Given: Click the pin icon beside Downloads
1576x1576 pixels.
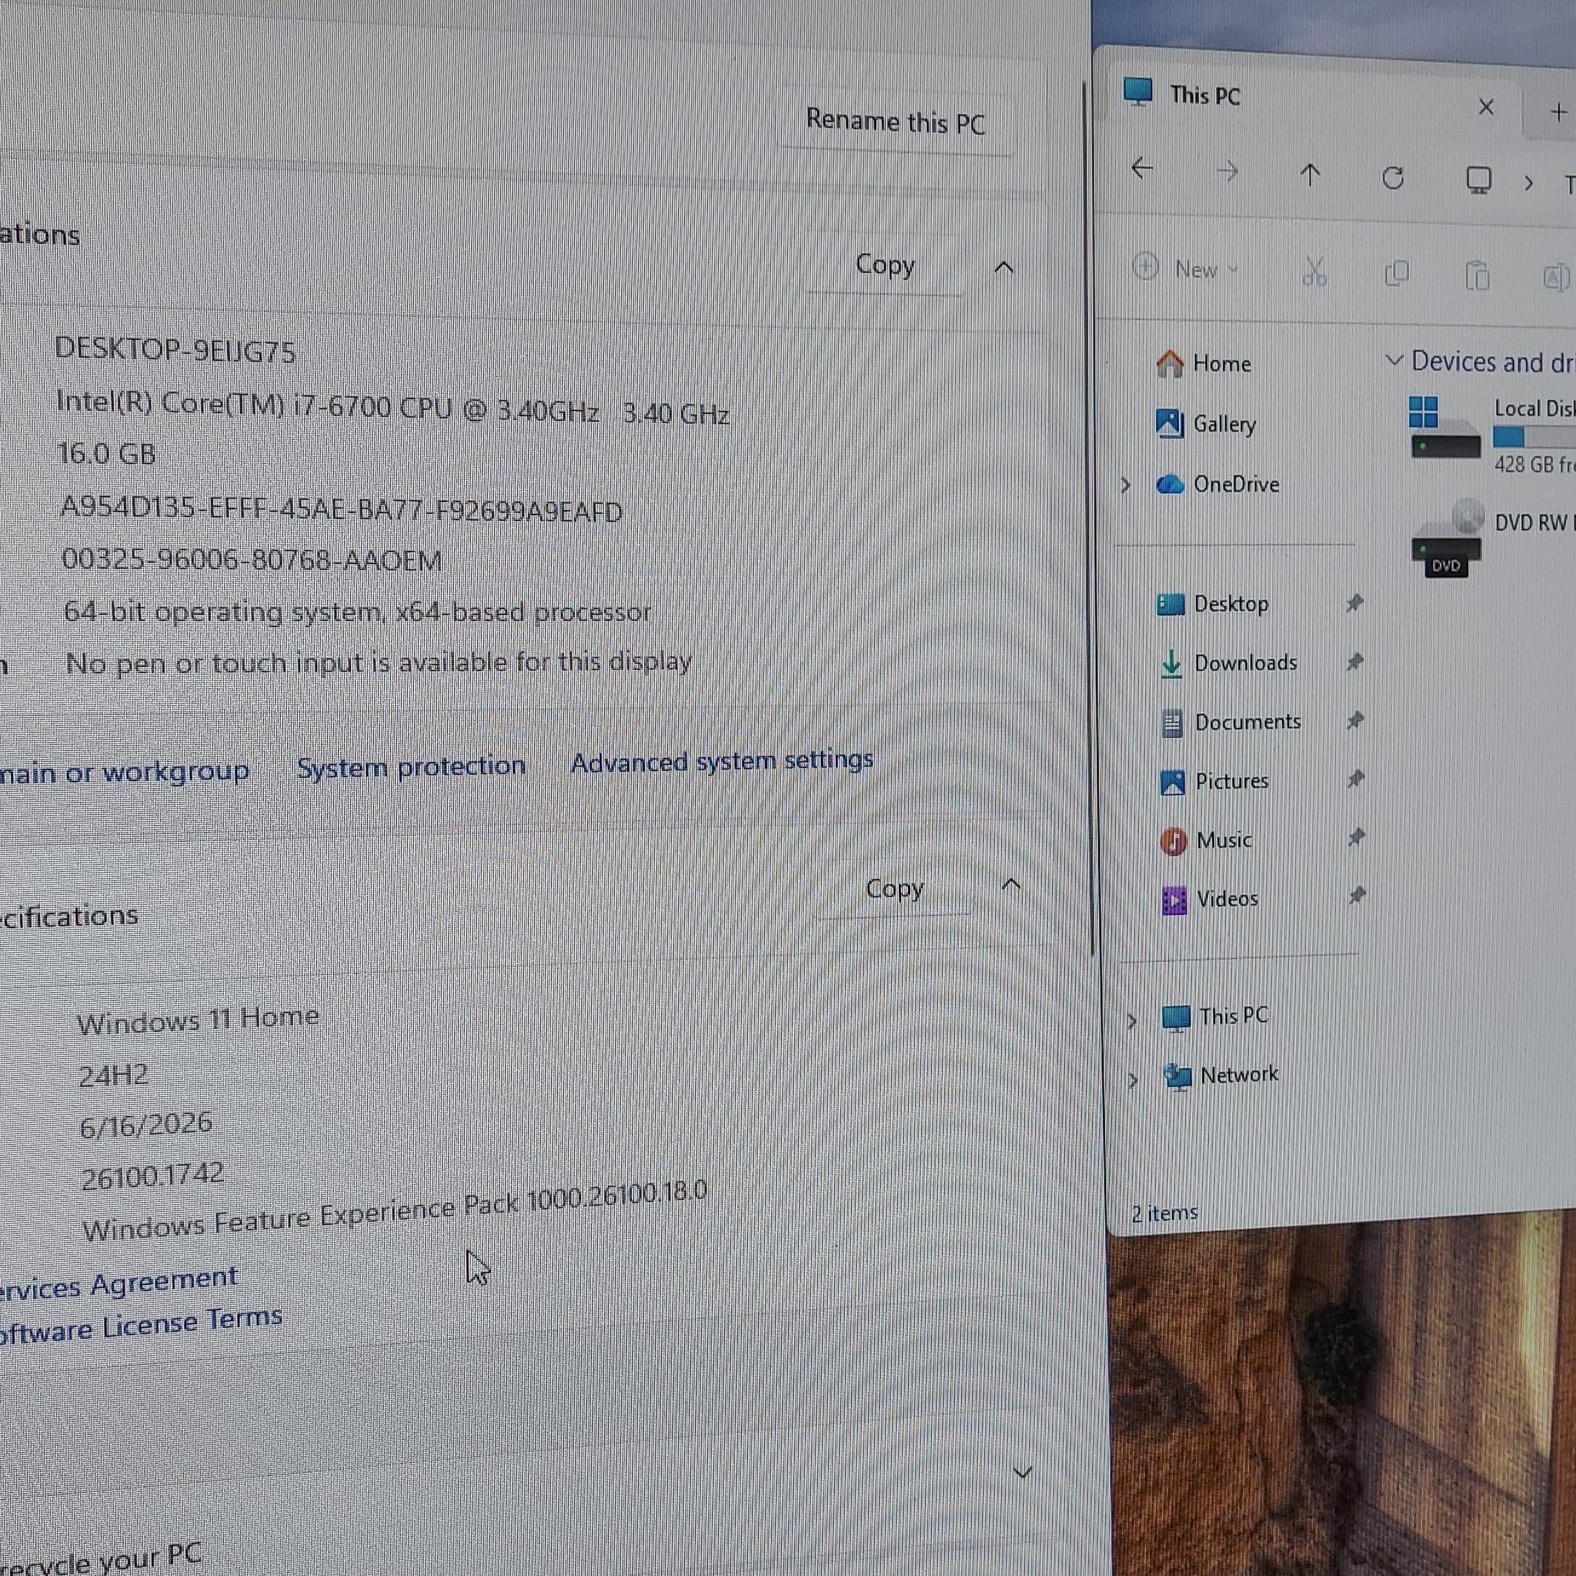Looking at the screenshot, I should (1355, 662).
